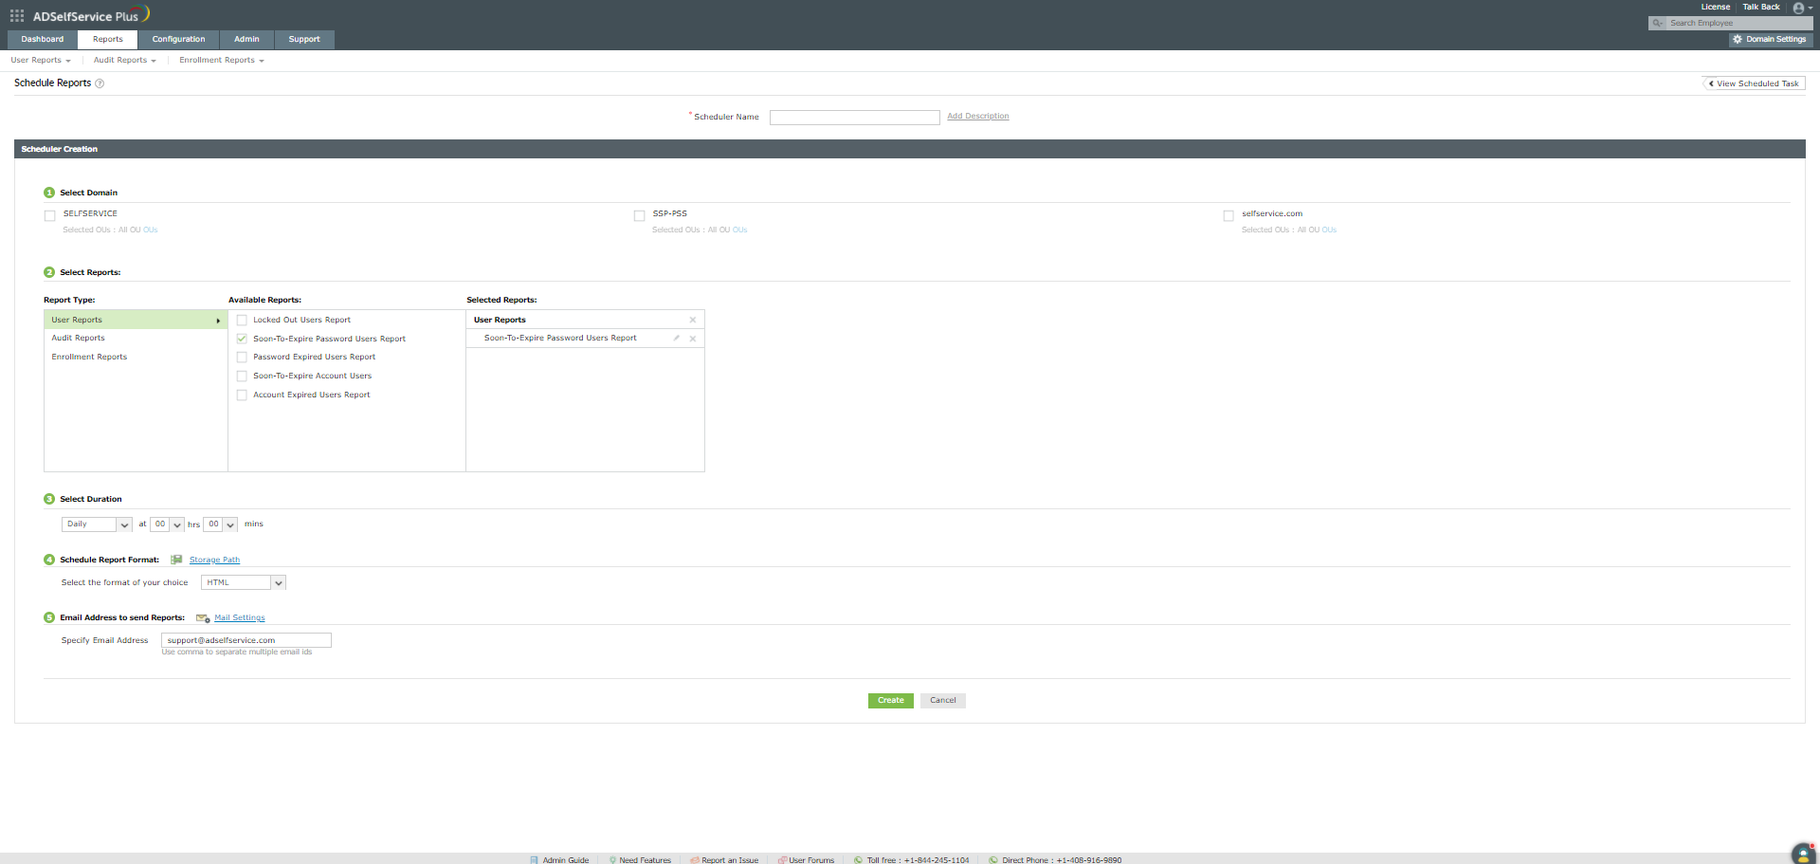Image resolution: width=1820 pixels, height=864 pixels.
Task: Open the hours dropdown
Action: coord(167,524)
